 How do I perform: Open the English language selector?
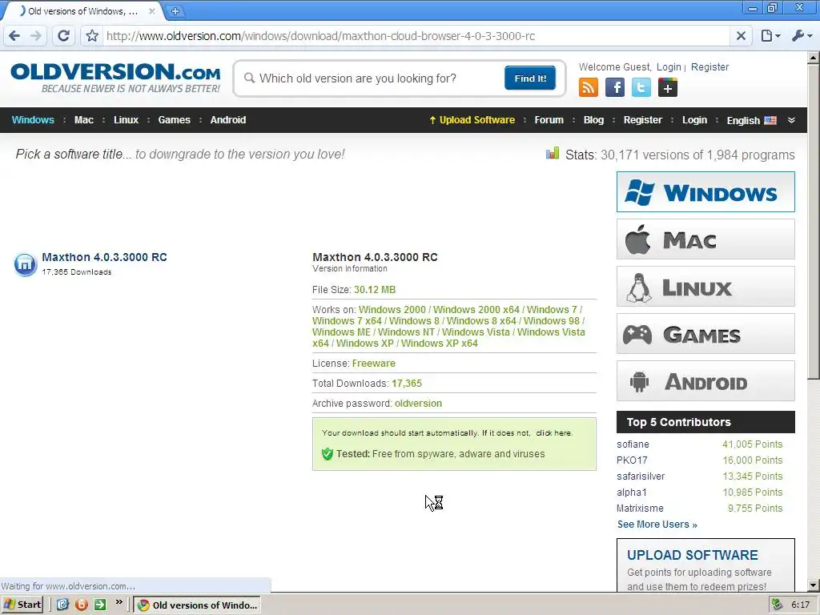[x=751, y=120]
